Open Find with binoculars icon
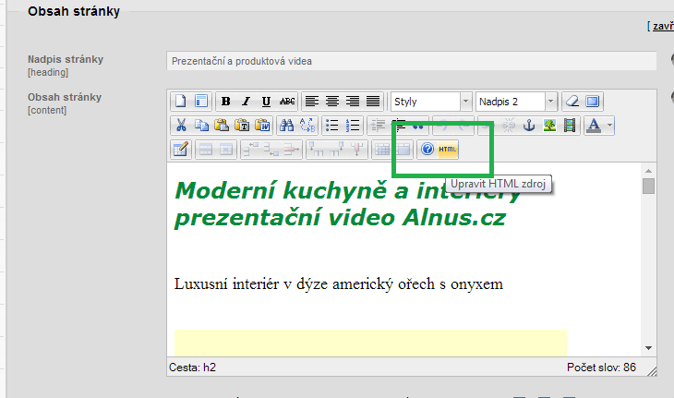Image resolution: width=674 pixels, height=398 pixels. (287, 126)
